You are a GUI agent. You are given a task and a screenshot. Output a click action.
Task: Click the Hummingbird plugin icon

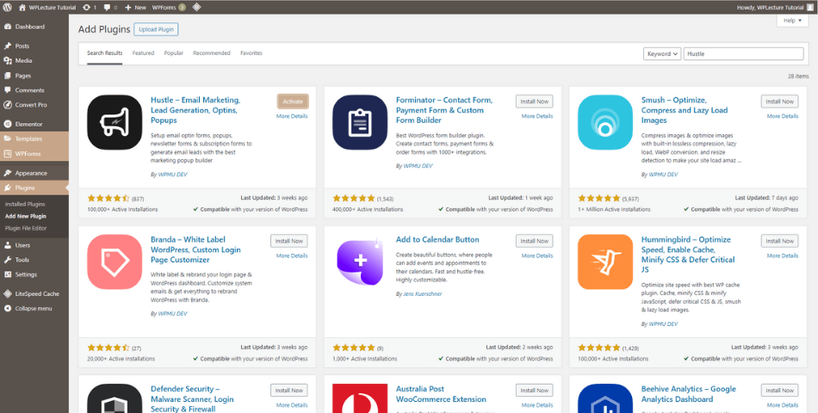coord(605,262)
